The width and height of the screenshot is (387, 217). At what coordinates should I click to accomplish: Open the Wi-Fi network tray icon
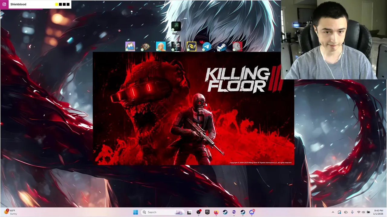tap(359, 212)
